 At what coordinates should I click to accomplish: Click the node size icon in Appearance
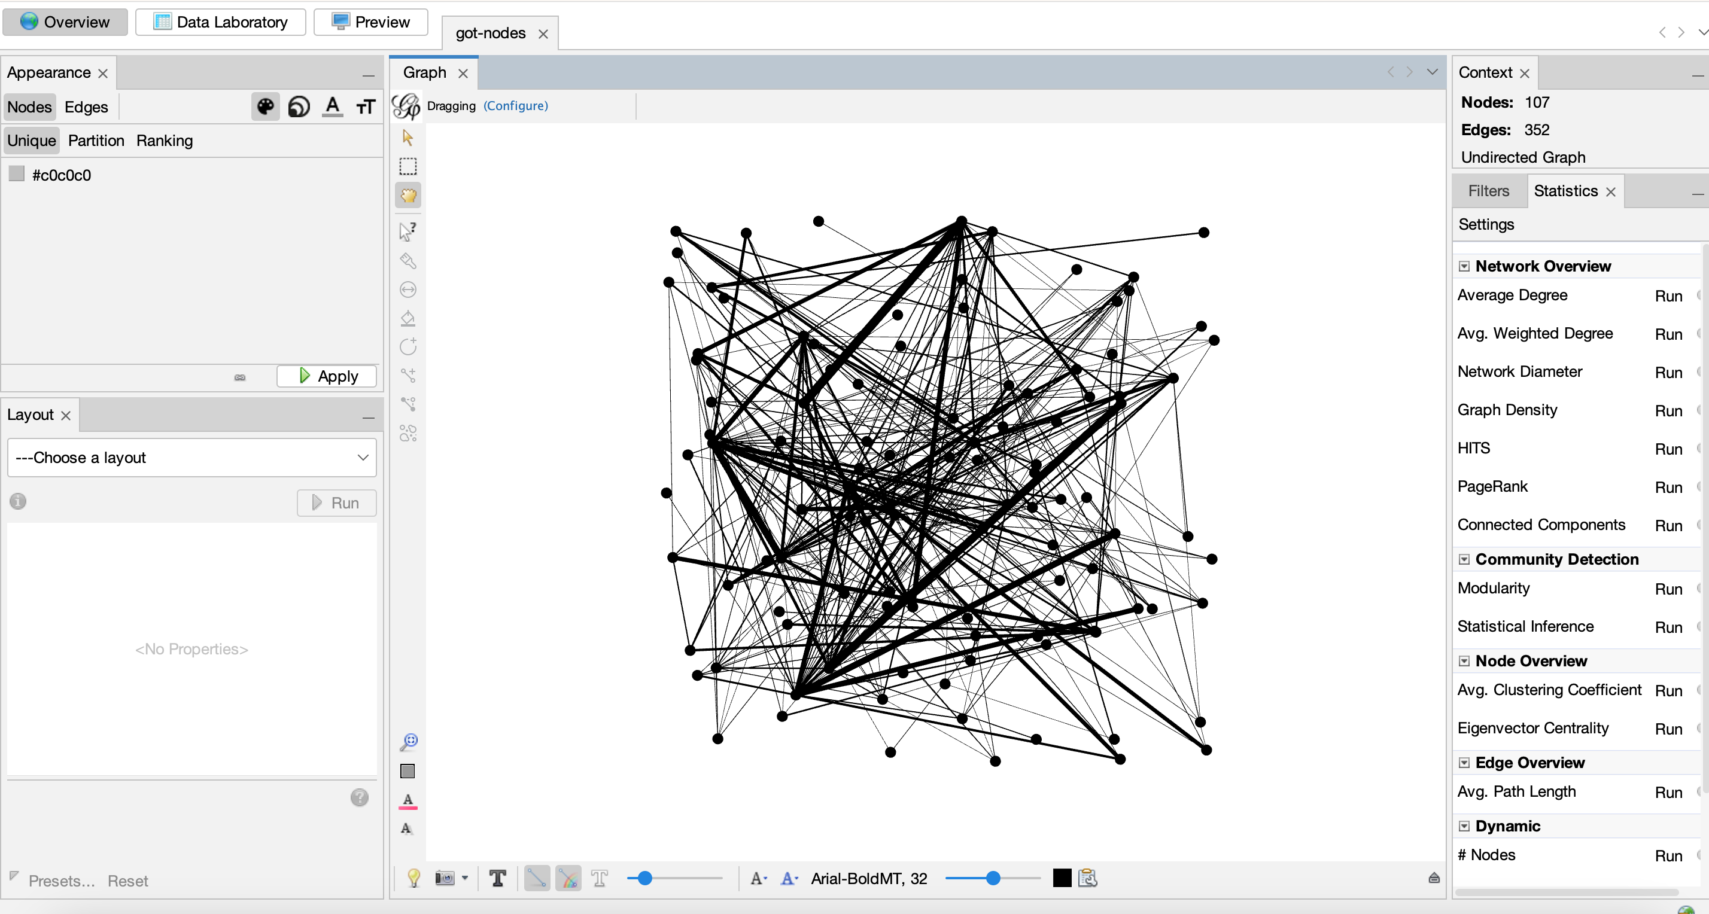[x=299, y=107]
